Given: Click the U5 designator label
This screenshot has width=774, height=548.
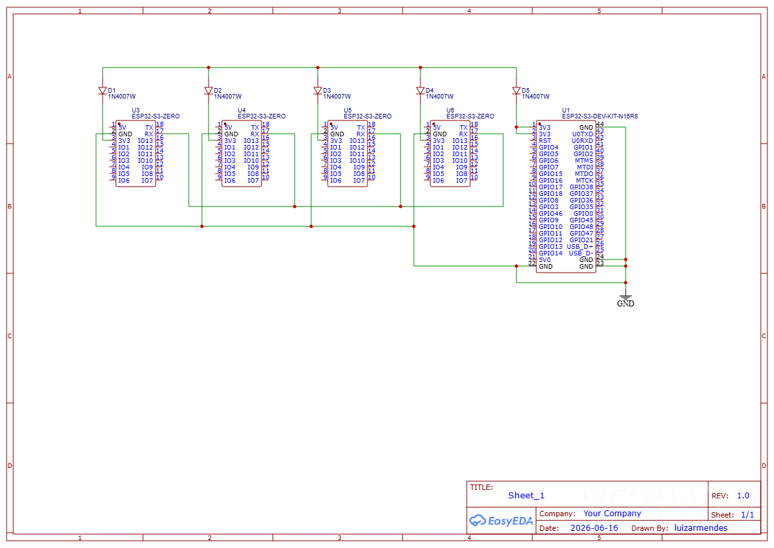Looking at the screenshot, I should point(348,111).
